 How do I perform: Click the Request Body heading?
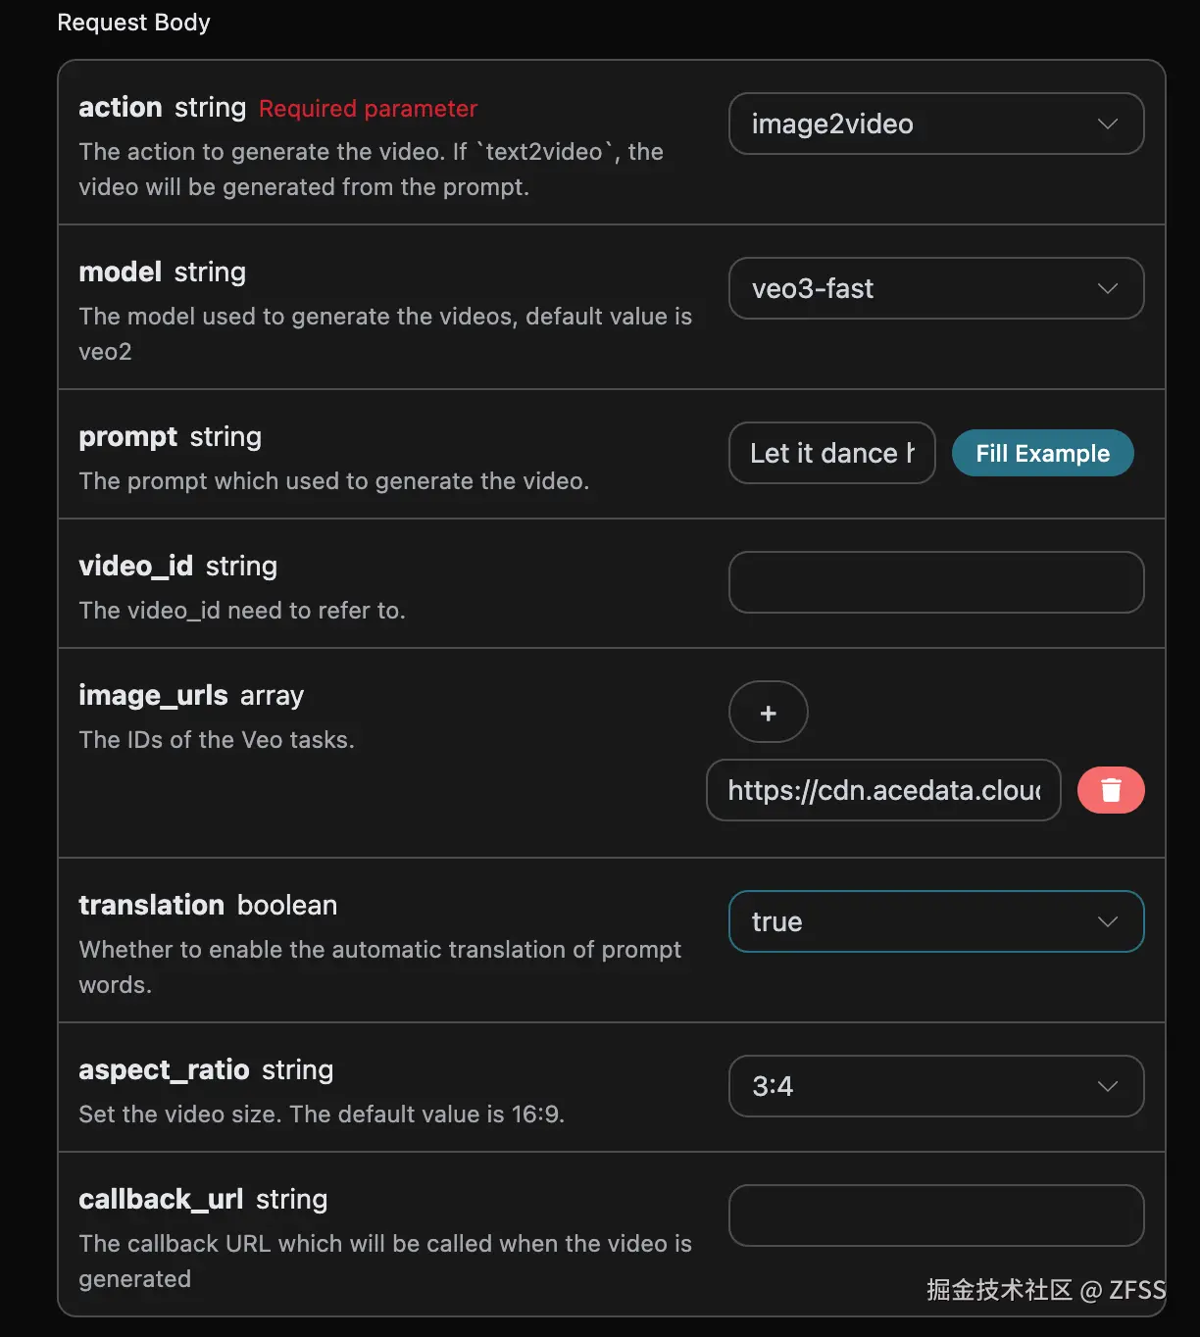[x=134, y=23]
